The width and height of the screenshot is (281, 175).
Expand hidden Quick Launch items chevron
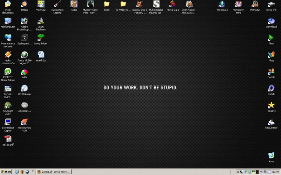(33, 171)
